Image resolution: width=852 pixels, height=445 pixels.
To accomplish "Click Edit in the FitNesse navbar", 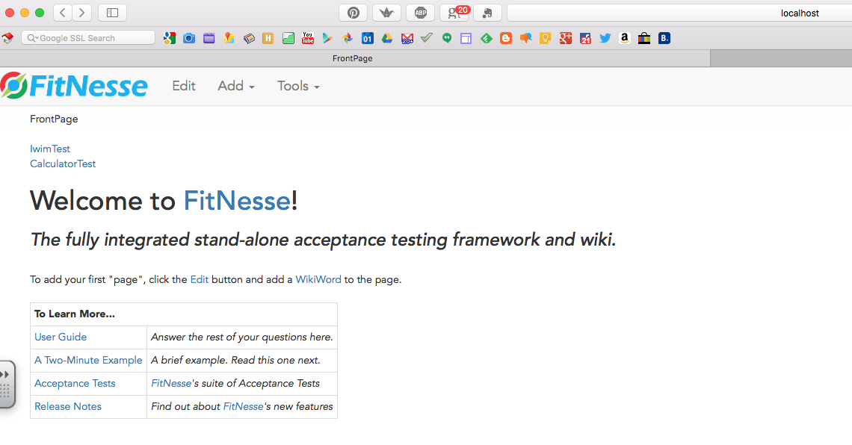I will click(x=184, y=86).
